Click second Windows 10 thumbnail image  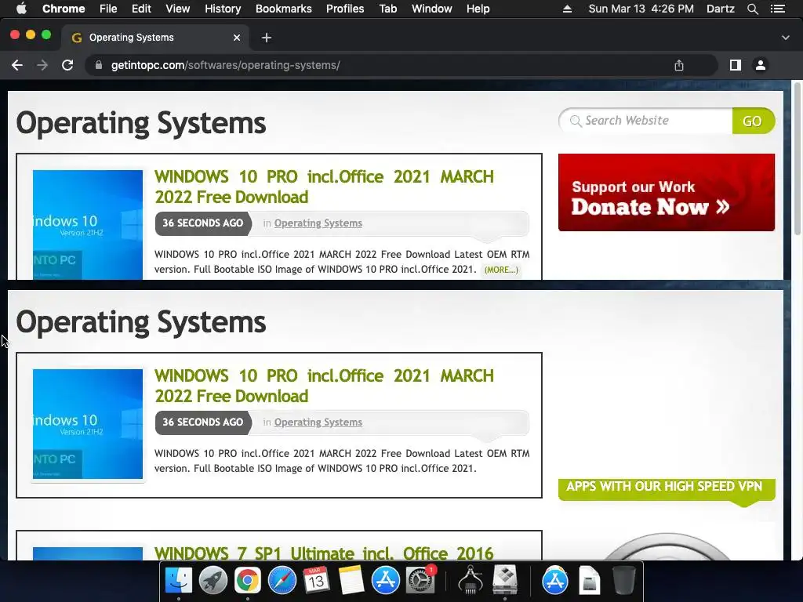[88, 424]
